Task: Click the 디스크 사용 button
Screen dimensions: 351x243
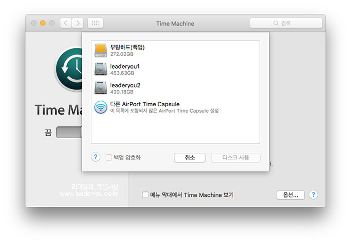Action: [x=236, y=157]
